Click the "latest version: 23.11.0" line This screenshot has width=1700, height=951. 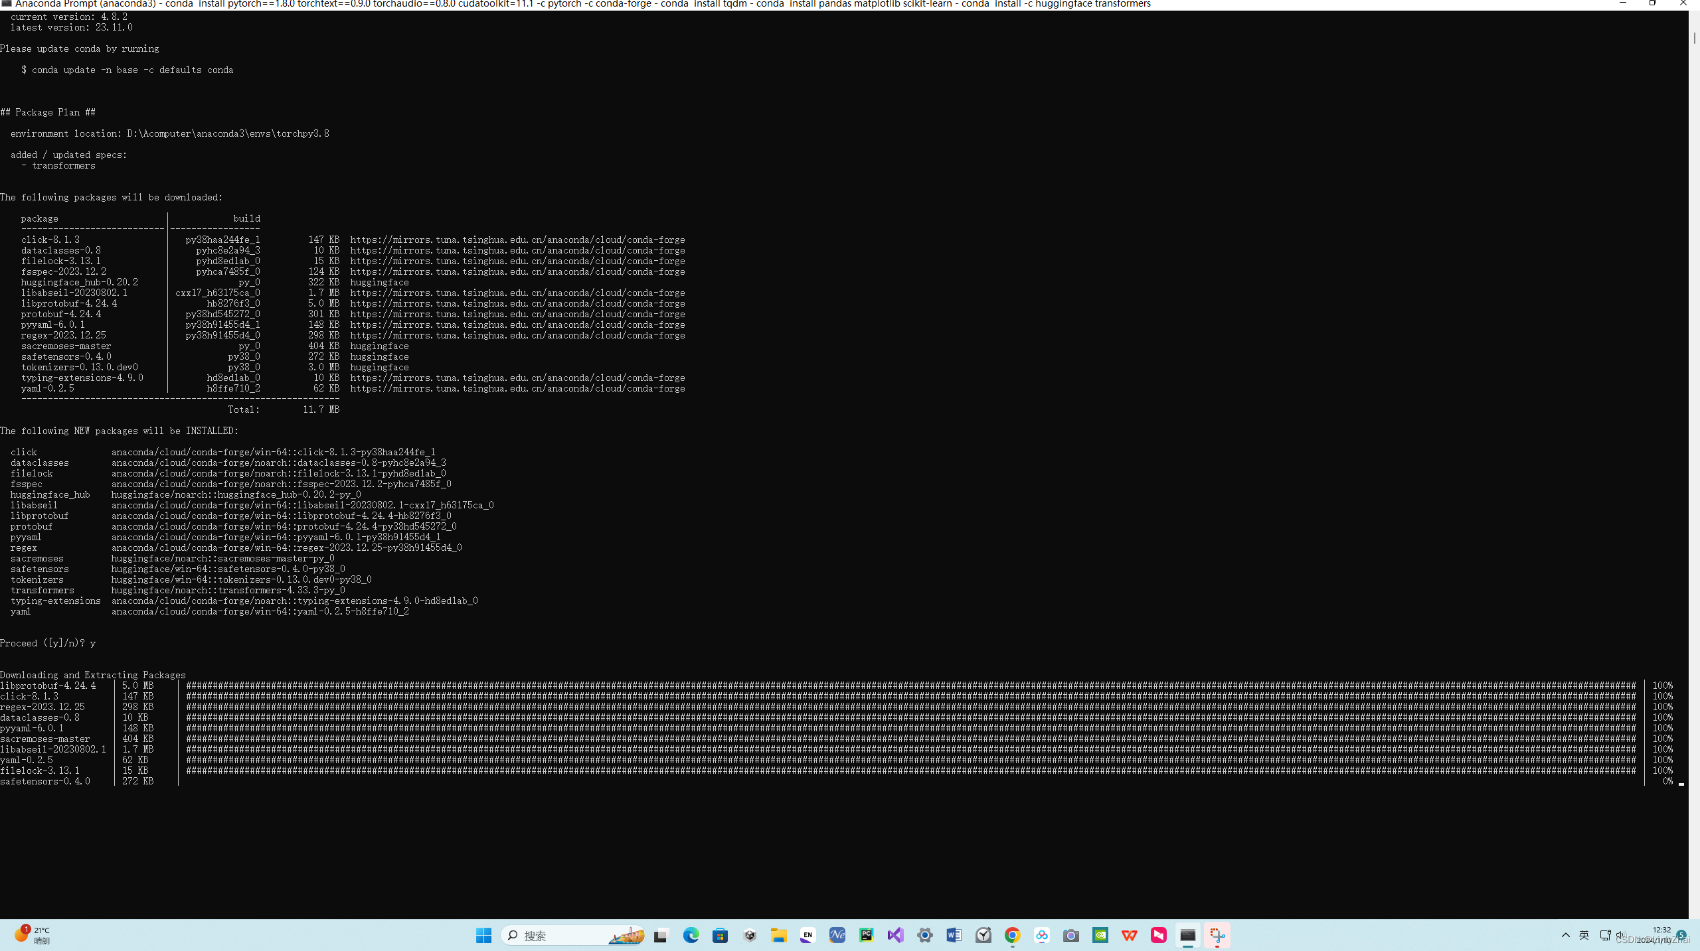coord(71,27)
